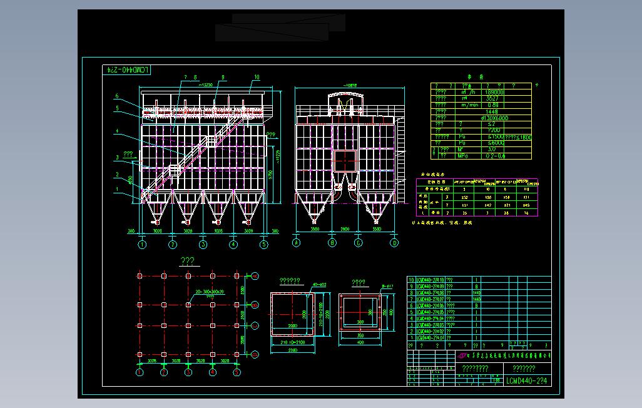This screenshot has height=408, width=642.
Task: Click the ???? title above the small flange detail
Action: coord(359,283)
